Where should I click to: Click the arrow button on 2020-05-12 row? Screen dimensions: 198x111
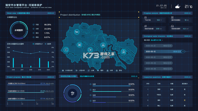(183, 52)
